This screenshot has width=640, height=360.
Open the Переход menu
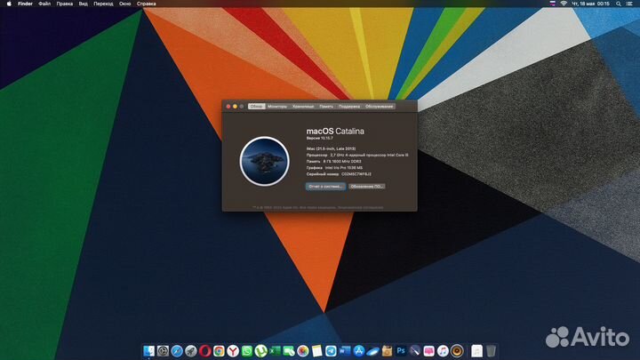click(103, 4)
